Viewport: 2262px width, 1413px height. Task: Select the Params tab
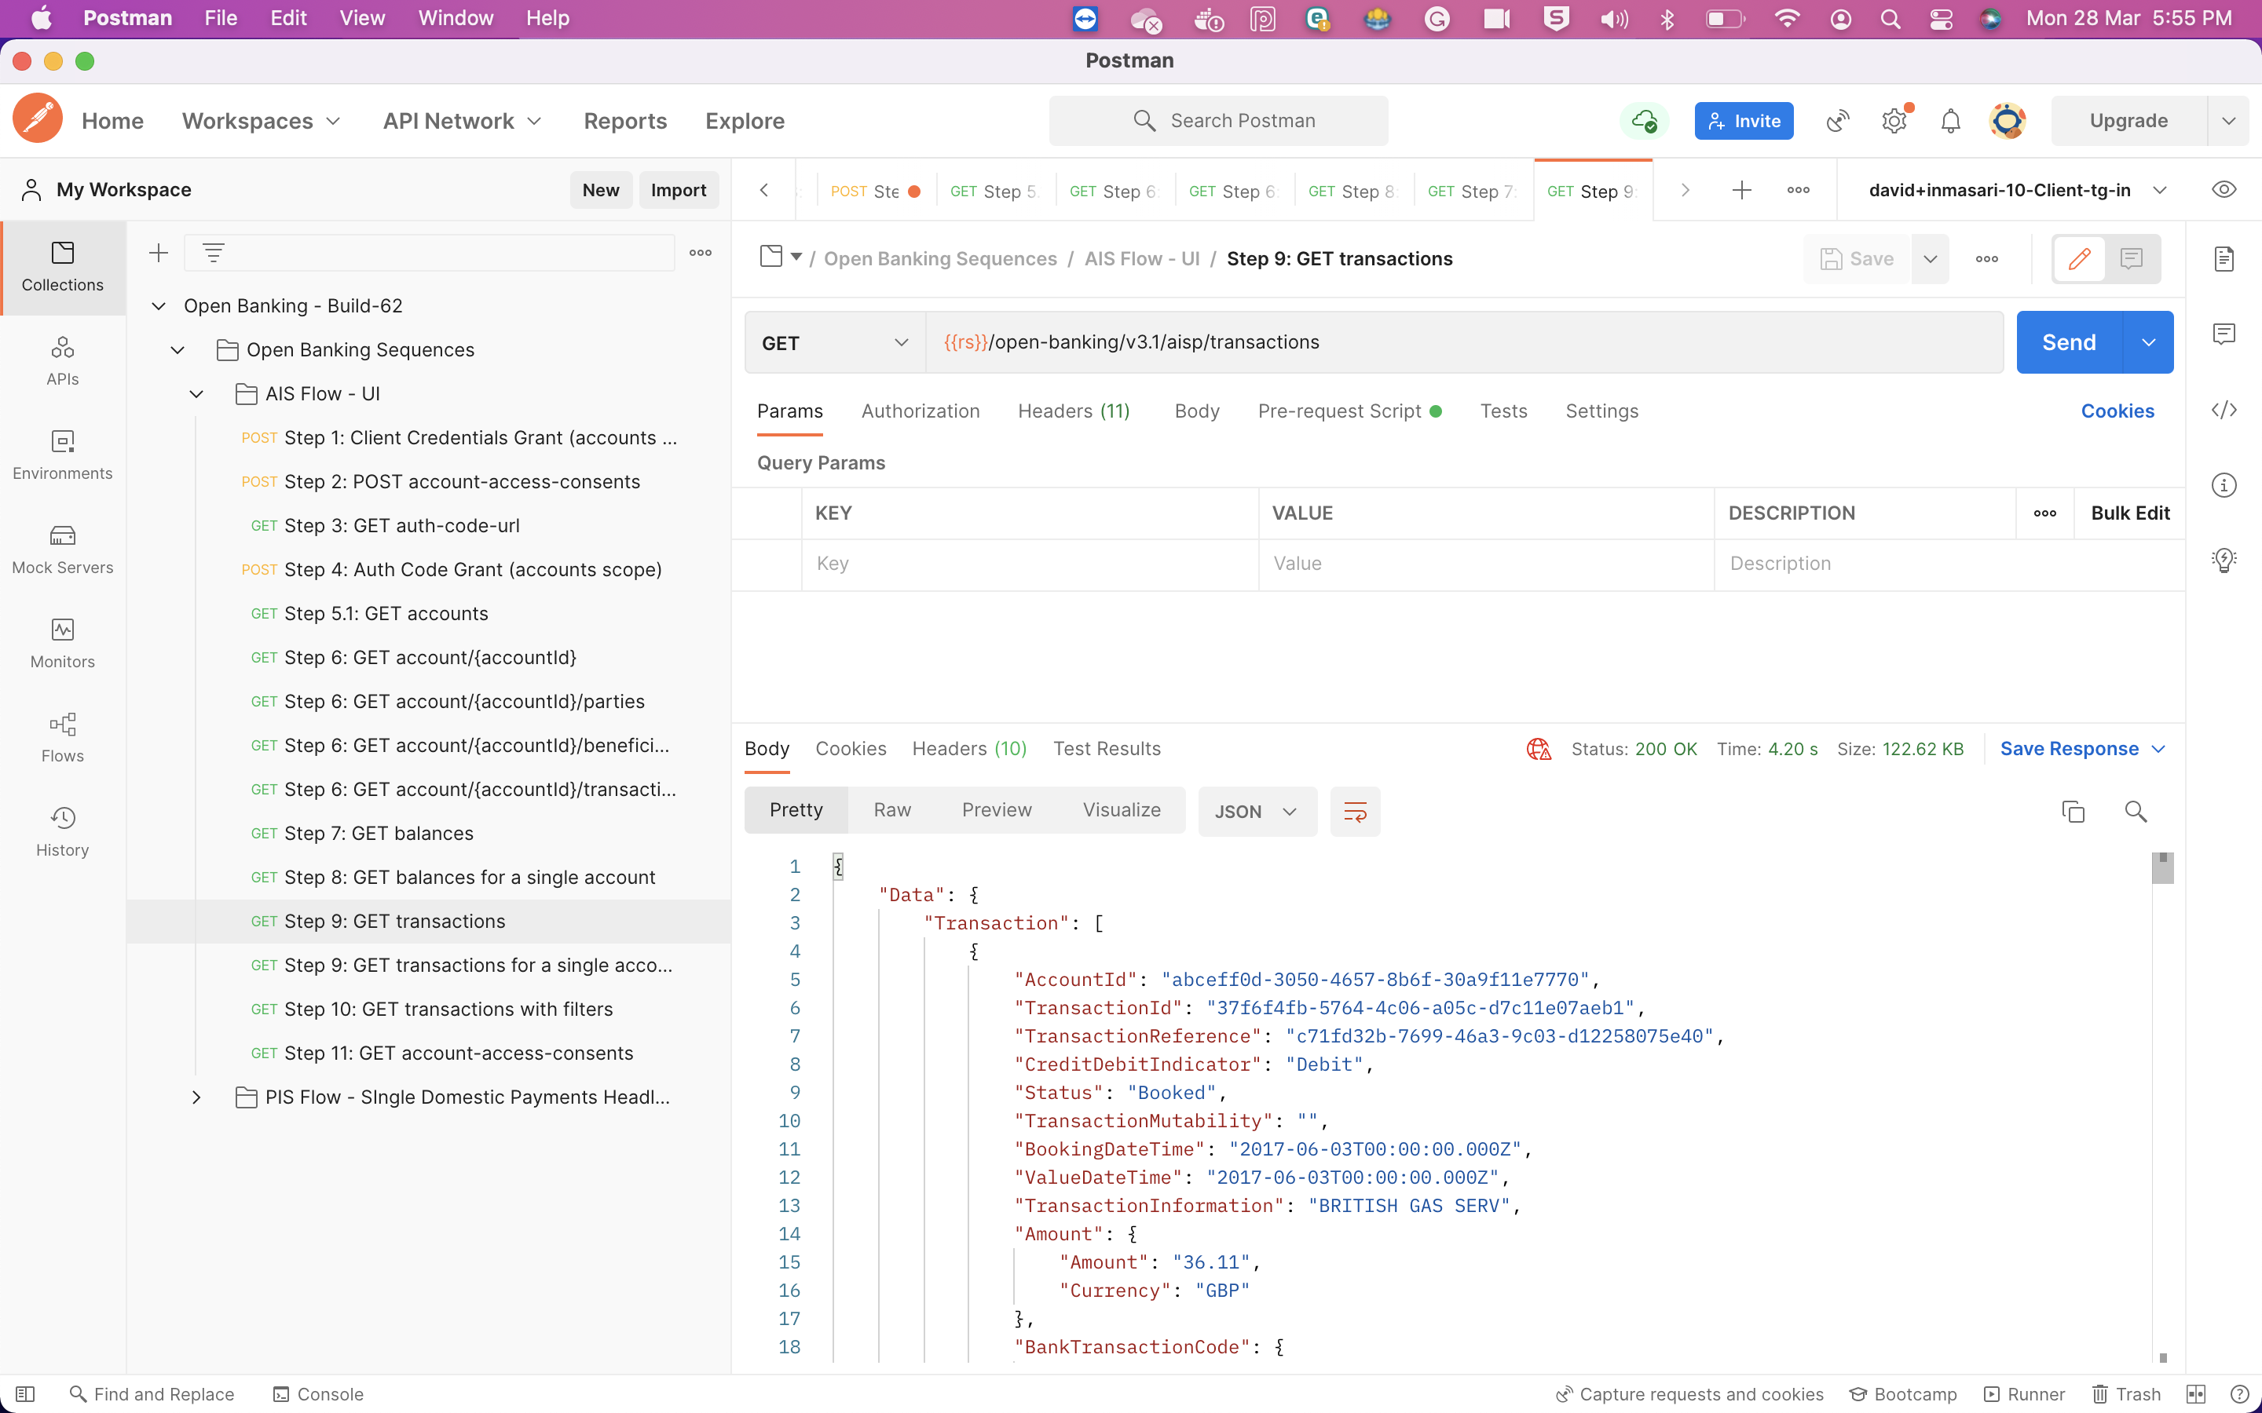coord(789,411)
